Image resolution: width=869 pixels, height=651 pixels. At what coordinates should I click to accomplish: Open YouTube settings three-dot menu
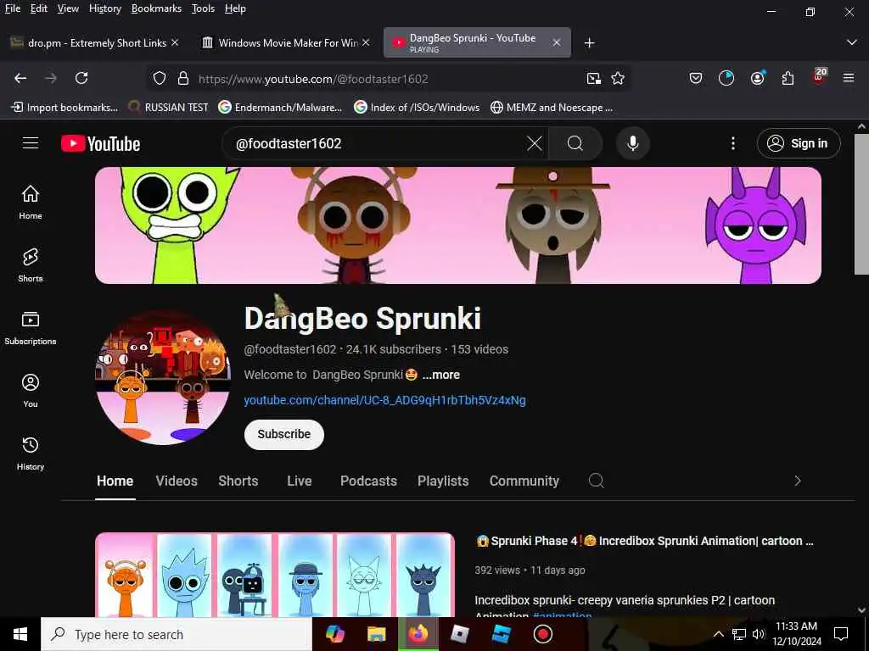732,144
